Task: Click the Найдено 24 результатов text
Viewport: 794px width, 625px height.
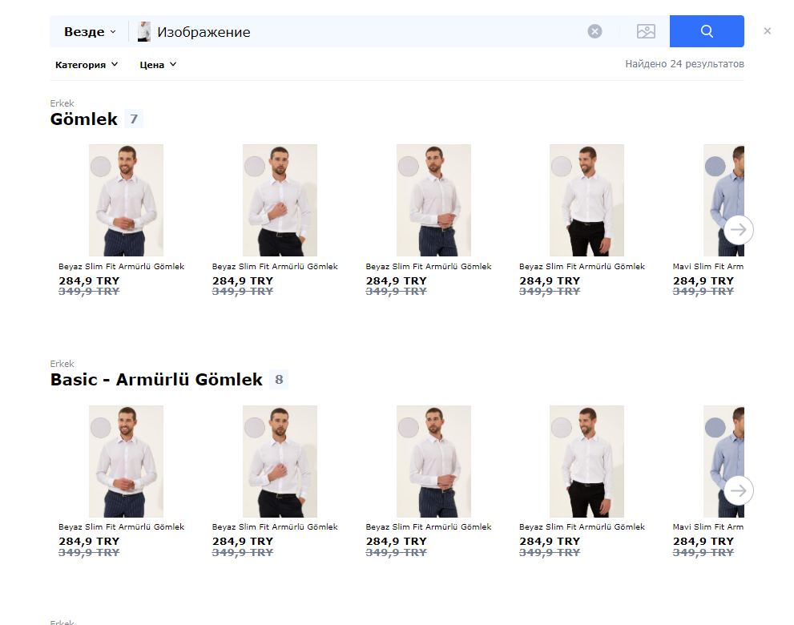Action: (684, 64)
